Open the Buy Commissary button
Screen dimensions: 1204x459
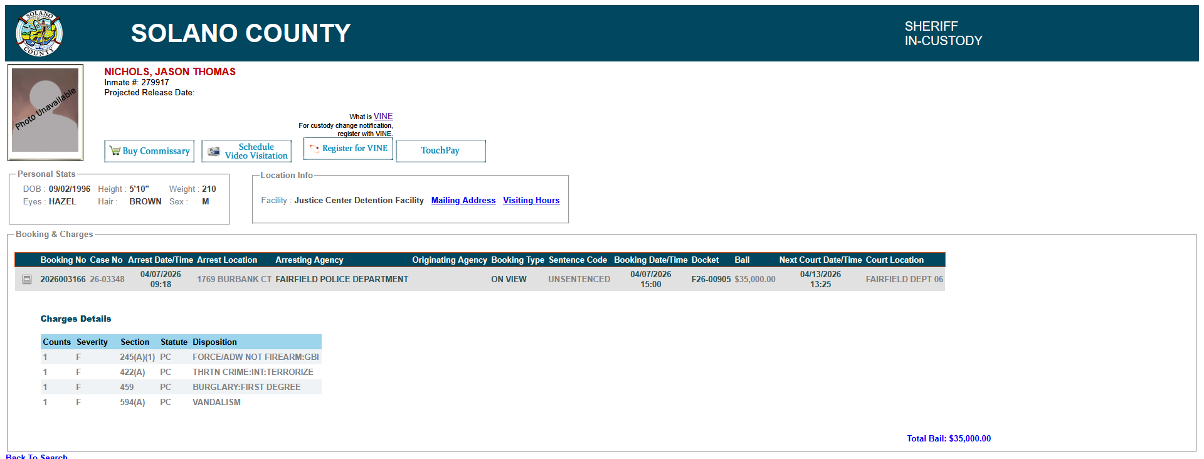[x=149, y=151]
